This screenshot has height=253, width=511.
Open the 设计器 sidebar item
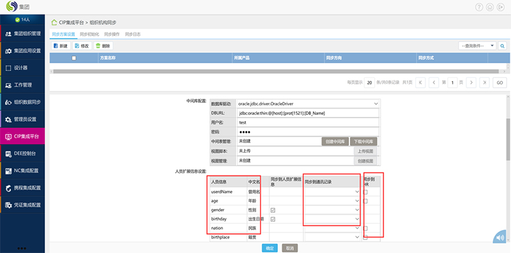pos(22,68)
